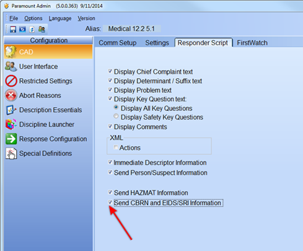This screenshot has width=303, height=251.
Task: Open the Options menu
Action: coord(33,19)
